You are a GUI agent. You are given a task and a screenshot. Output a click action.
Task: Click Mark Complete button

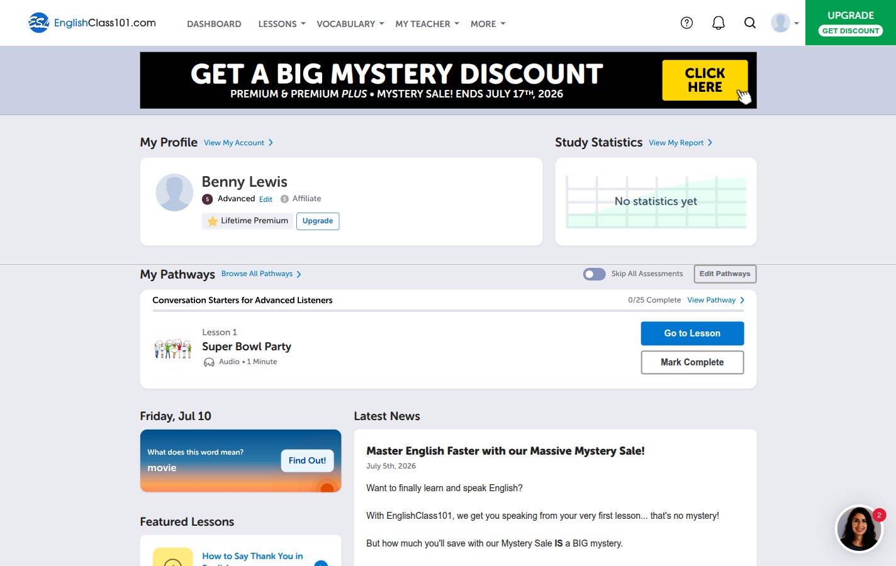(x=692, y=362)
